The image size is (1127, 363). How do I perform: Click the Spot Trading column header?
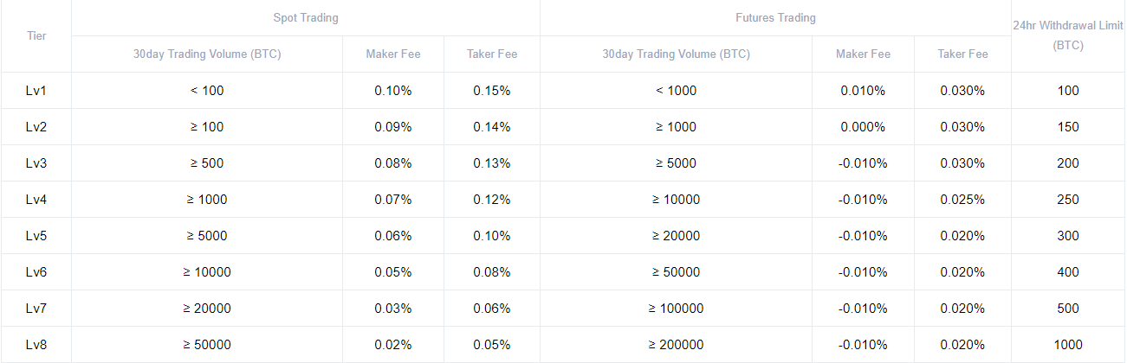coord(306,17)
